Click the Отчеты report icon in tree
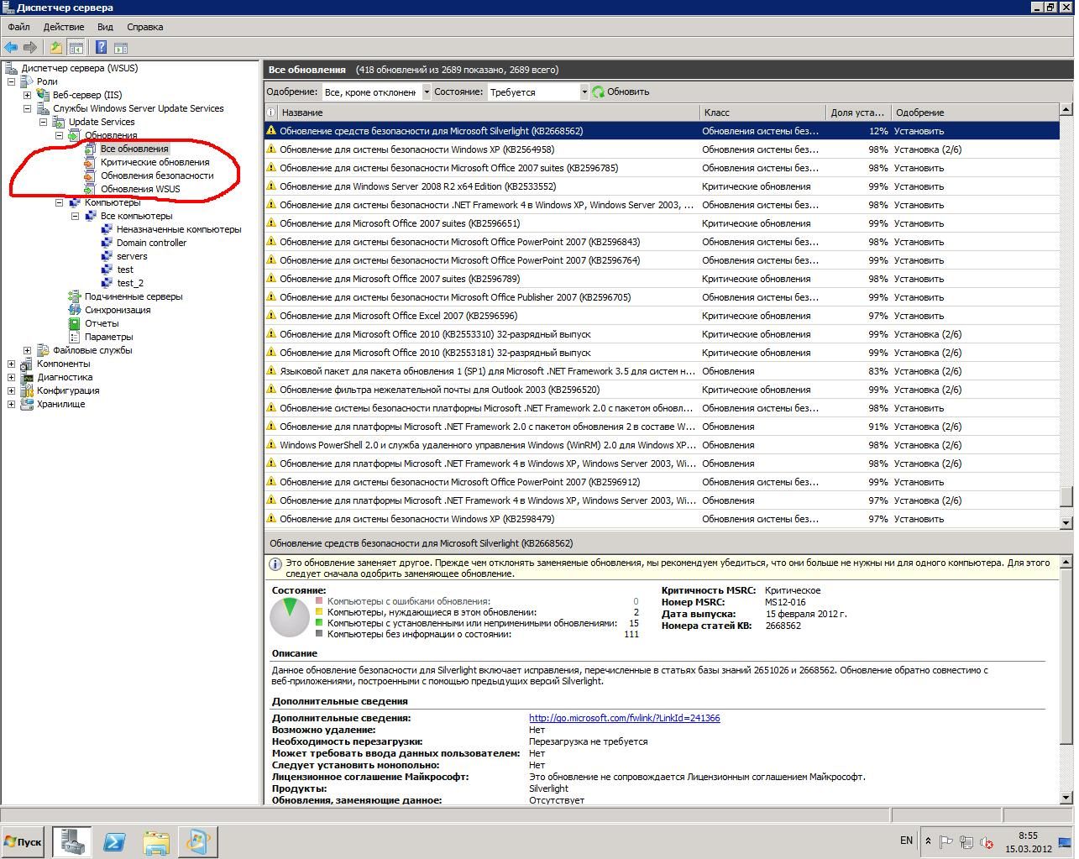This screenshot has height=859, width=1079. [x=75, y=323]
